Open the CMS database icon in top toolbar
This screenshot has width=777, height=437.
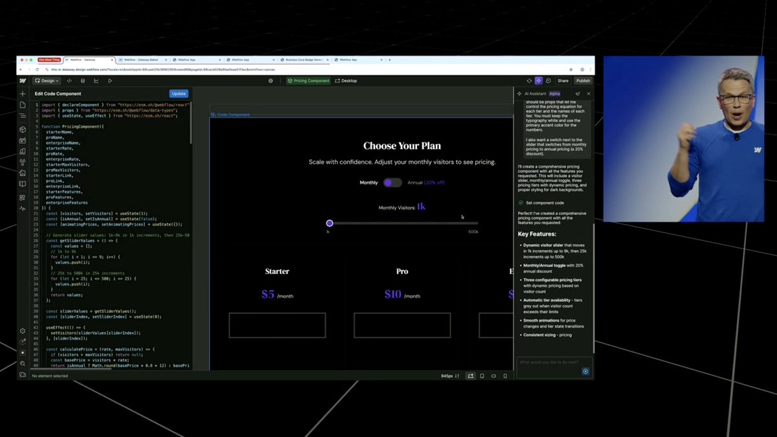coord(82,81)
